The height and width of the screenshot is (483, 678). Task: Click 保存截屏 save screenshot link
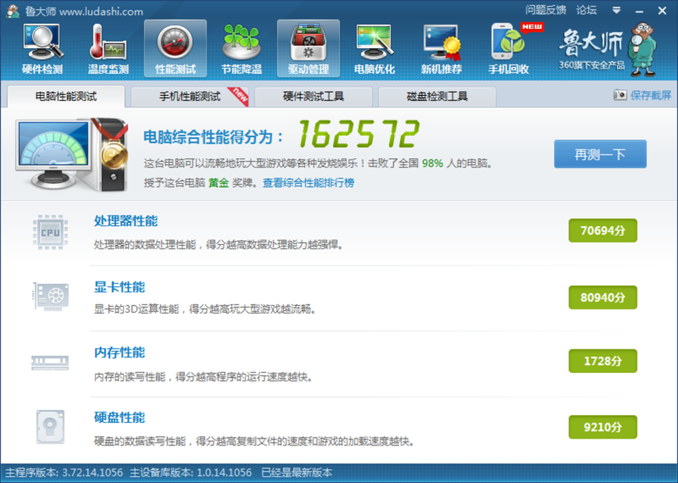click(x=651, y=95)
